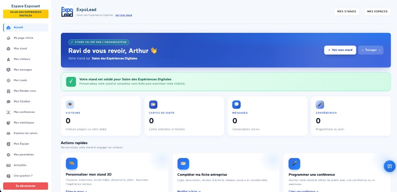
Task: Click the Accueil home icon in sidebar
Action: 9,28
